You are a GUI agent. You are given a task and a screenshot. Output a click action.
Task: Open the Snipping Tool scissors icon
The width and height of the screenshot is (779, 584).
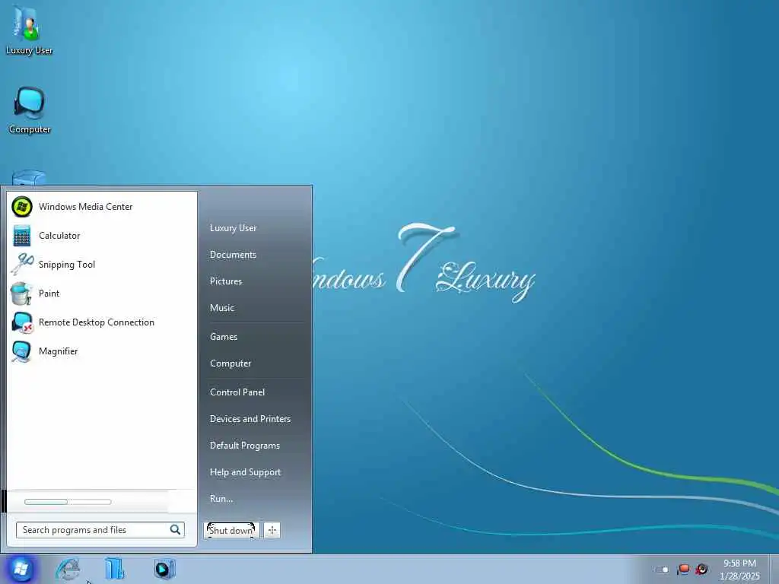point(22,264)
